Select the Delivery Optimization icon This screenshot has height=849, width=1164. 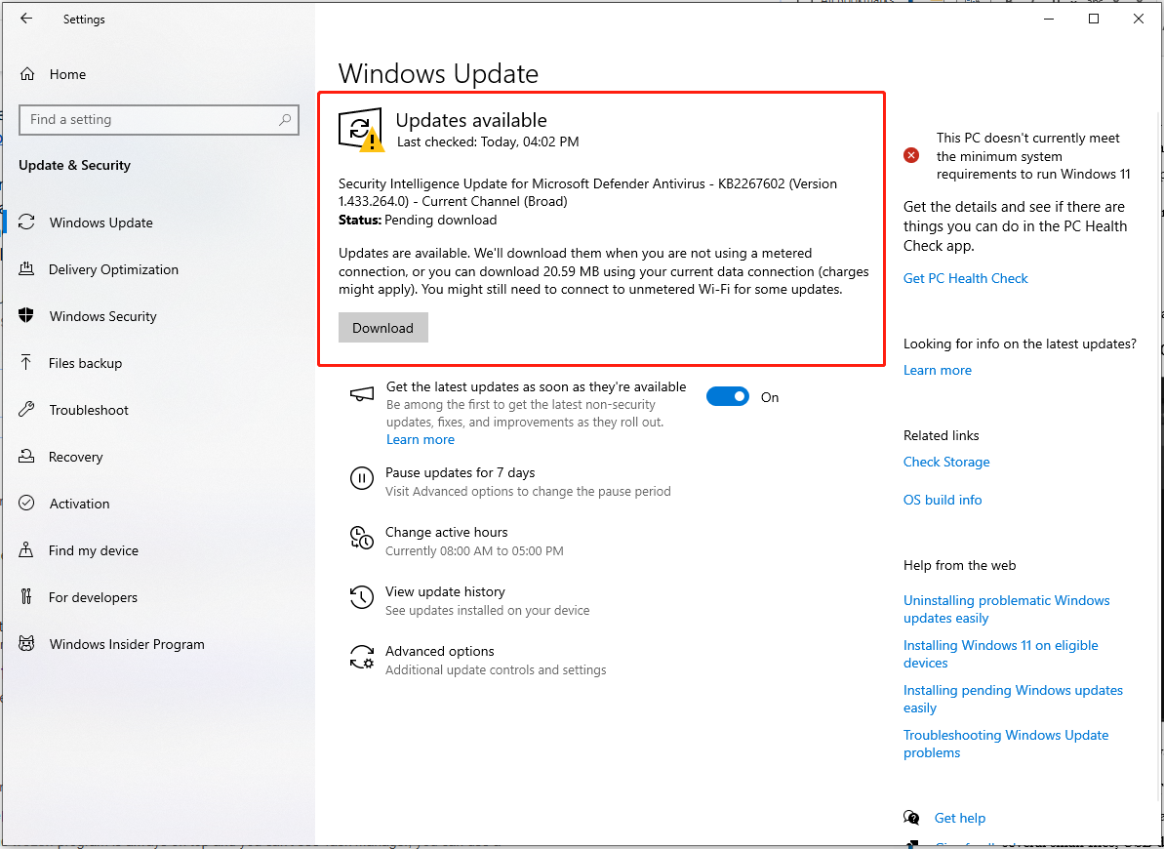(27, 269)
